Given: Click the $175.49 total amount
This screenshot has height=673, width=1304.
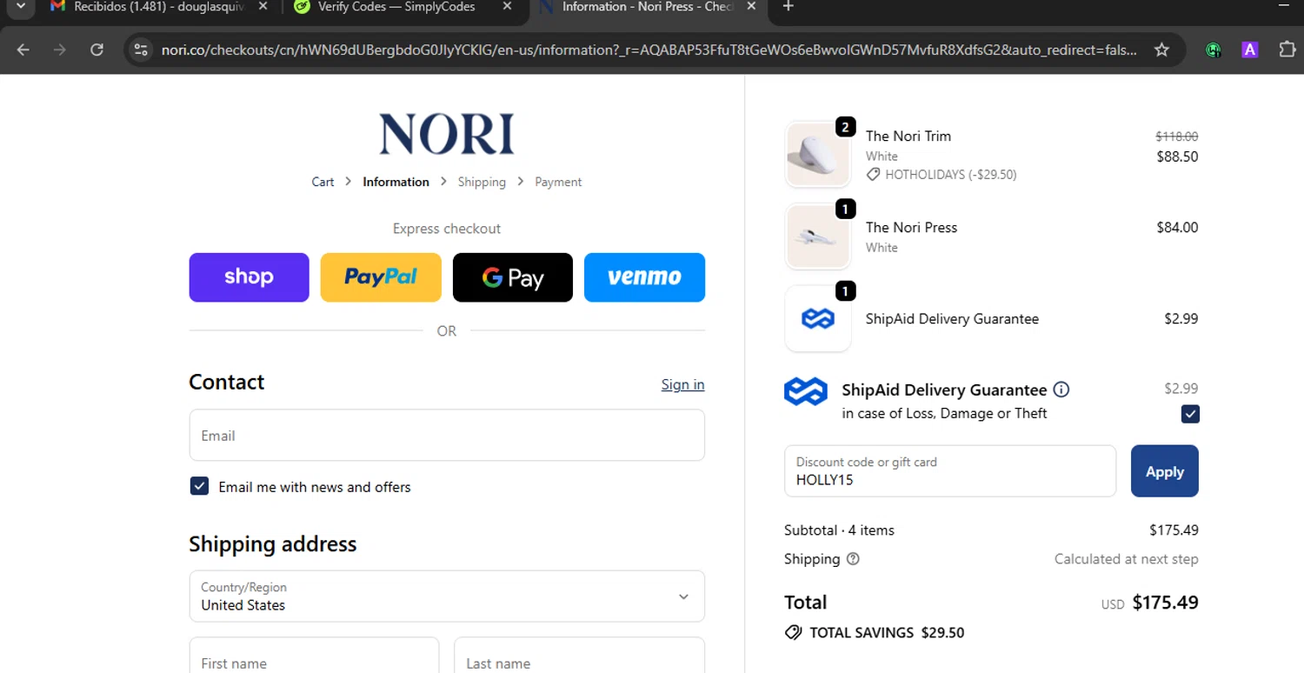Looking at the screenshot, I should click(1165, 603).
